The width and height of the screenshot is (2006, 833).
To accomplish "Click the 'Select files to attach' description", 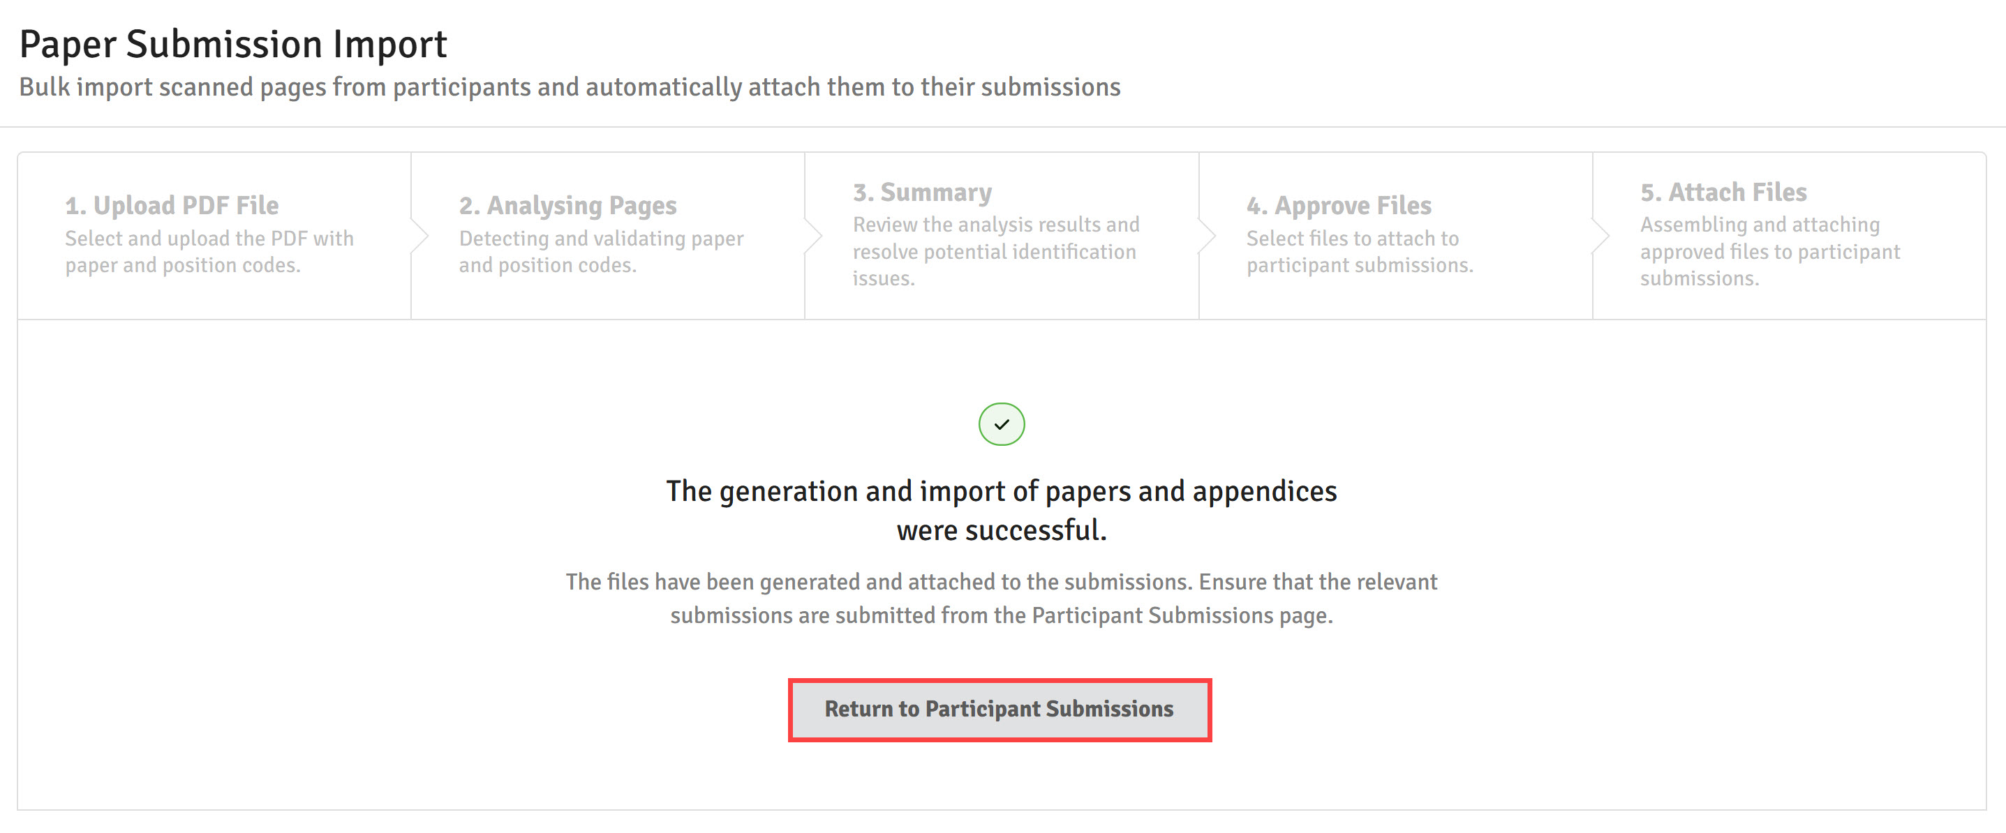I will [1360, 251].
